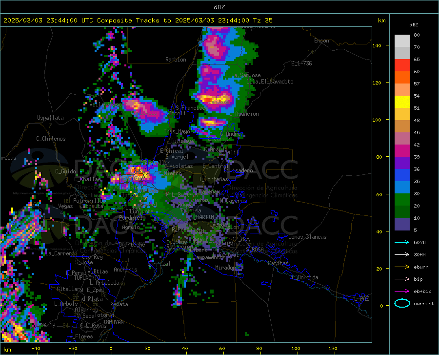This screenshot has width=439, height=355.
Task: Click the Agrelo place label
Action: click(x=131, y=227)
